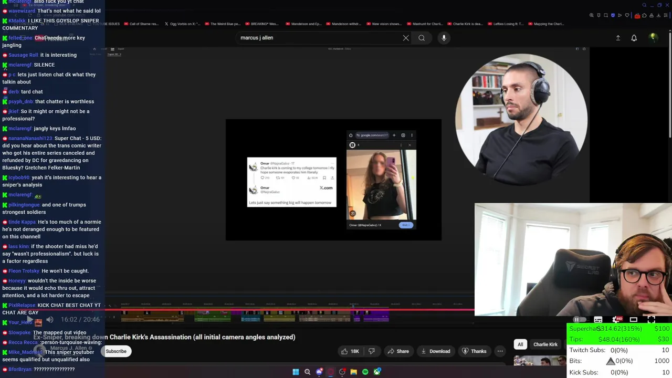Open 'The Weird Blue pe...' tab
Viewport: 672px width, 378px height.
(222, 24)
